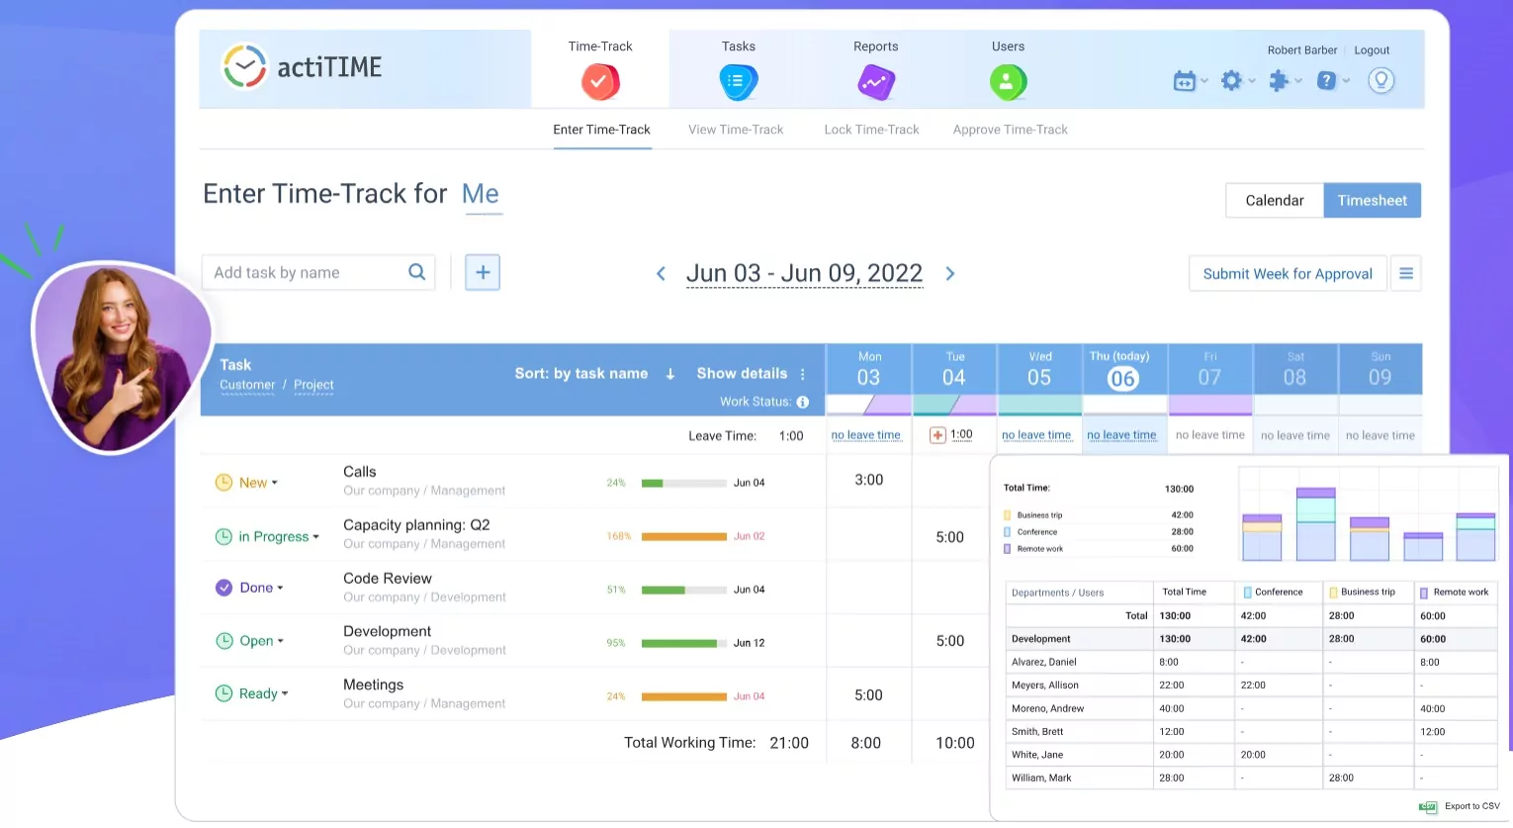The width and height of the screenshot is (1513, 828).
Task: Open the Lock Time-Track tab
Action: [871, 130]
